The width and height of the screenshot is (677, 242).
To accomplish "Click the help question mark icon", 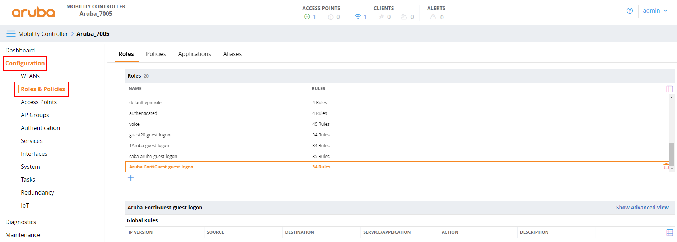I will [x=630, y=11].
